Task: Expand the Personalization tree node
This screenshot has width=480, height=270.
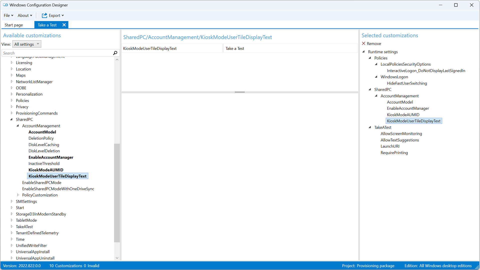Action: click(12, 94)
